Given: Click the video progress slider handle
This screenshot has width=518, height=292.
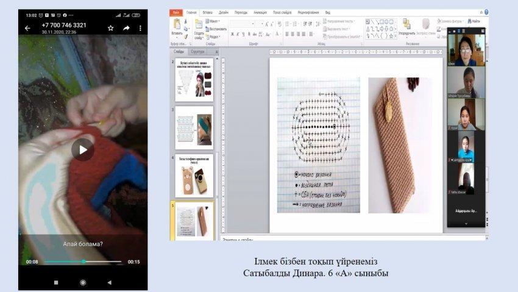Looking at the screenshot, I should (84, 262).
